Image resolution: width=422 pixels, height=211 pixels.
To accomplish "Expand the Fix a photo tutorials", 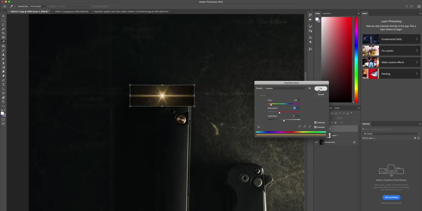I will coord(391,51).
